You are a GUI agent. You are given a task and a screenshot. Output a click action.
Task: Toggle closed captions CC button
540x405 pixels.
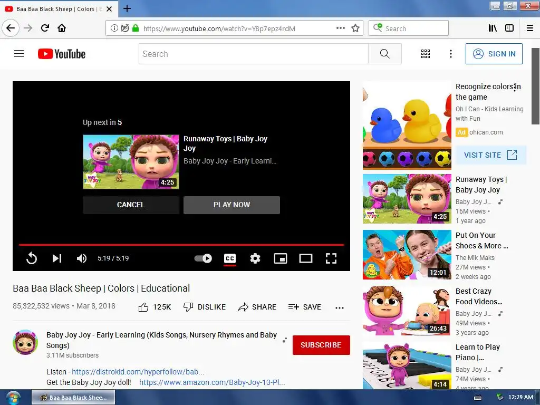[230, 258]
